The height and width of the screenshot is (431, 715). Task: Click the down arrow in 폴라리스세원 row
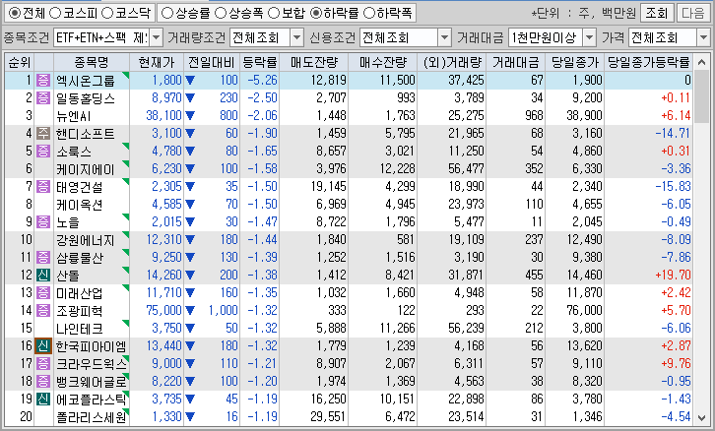coord(190,417)
